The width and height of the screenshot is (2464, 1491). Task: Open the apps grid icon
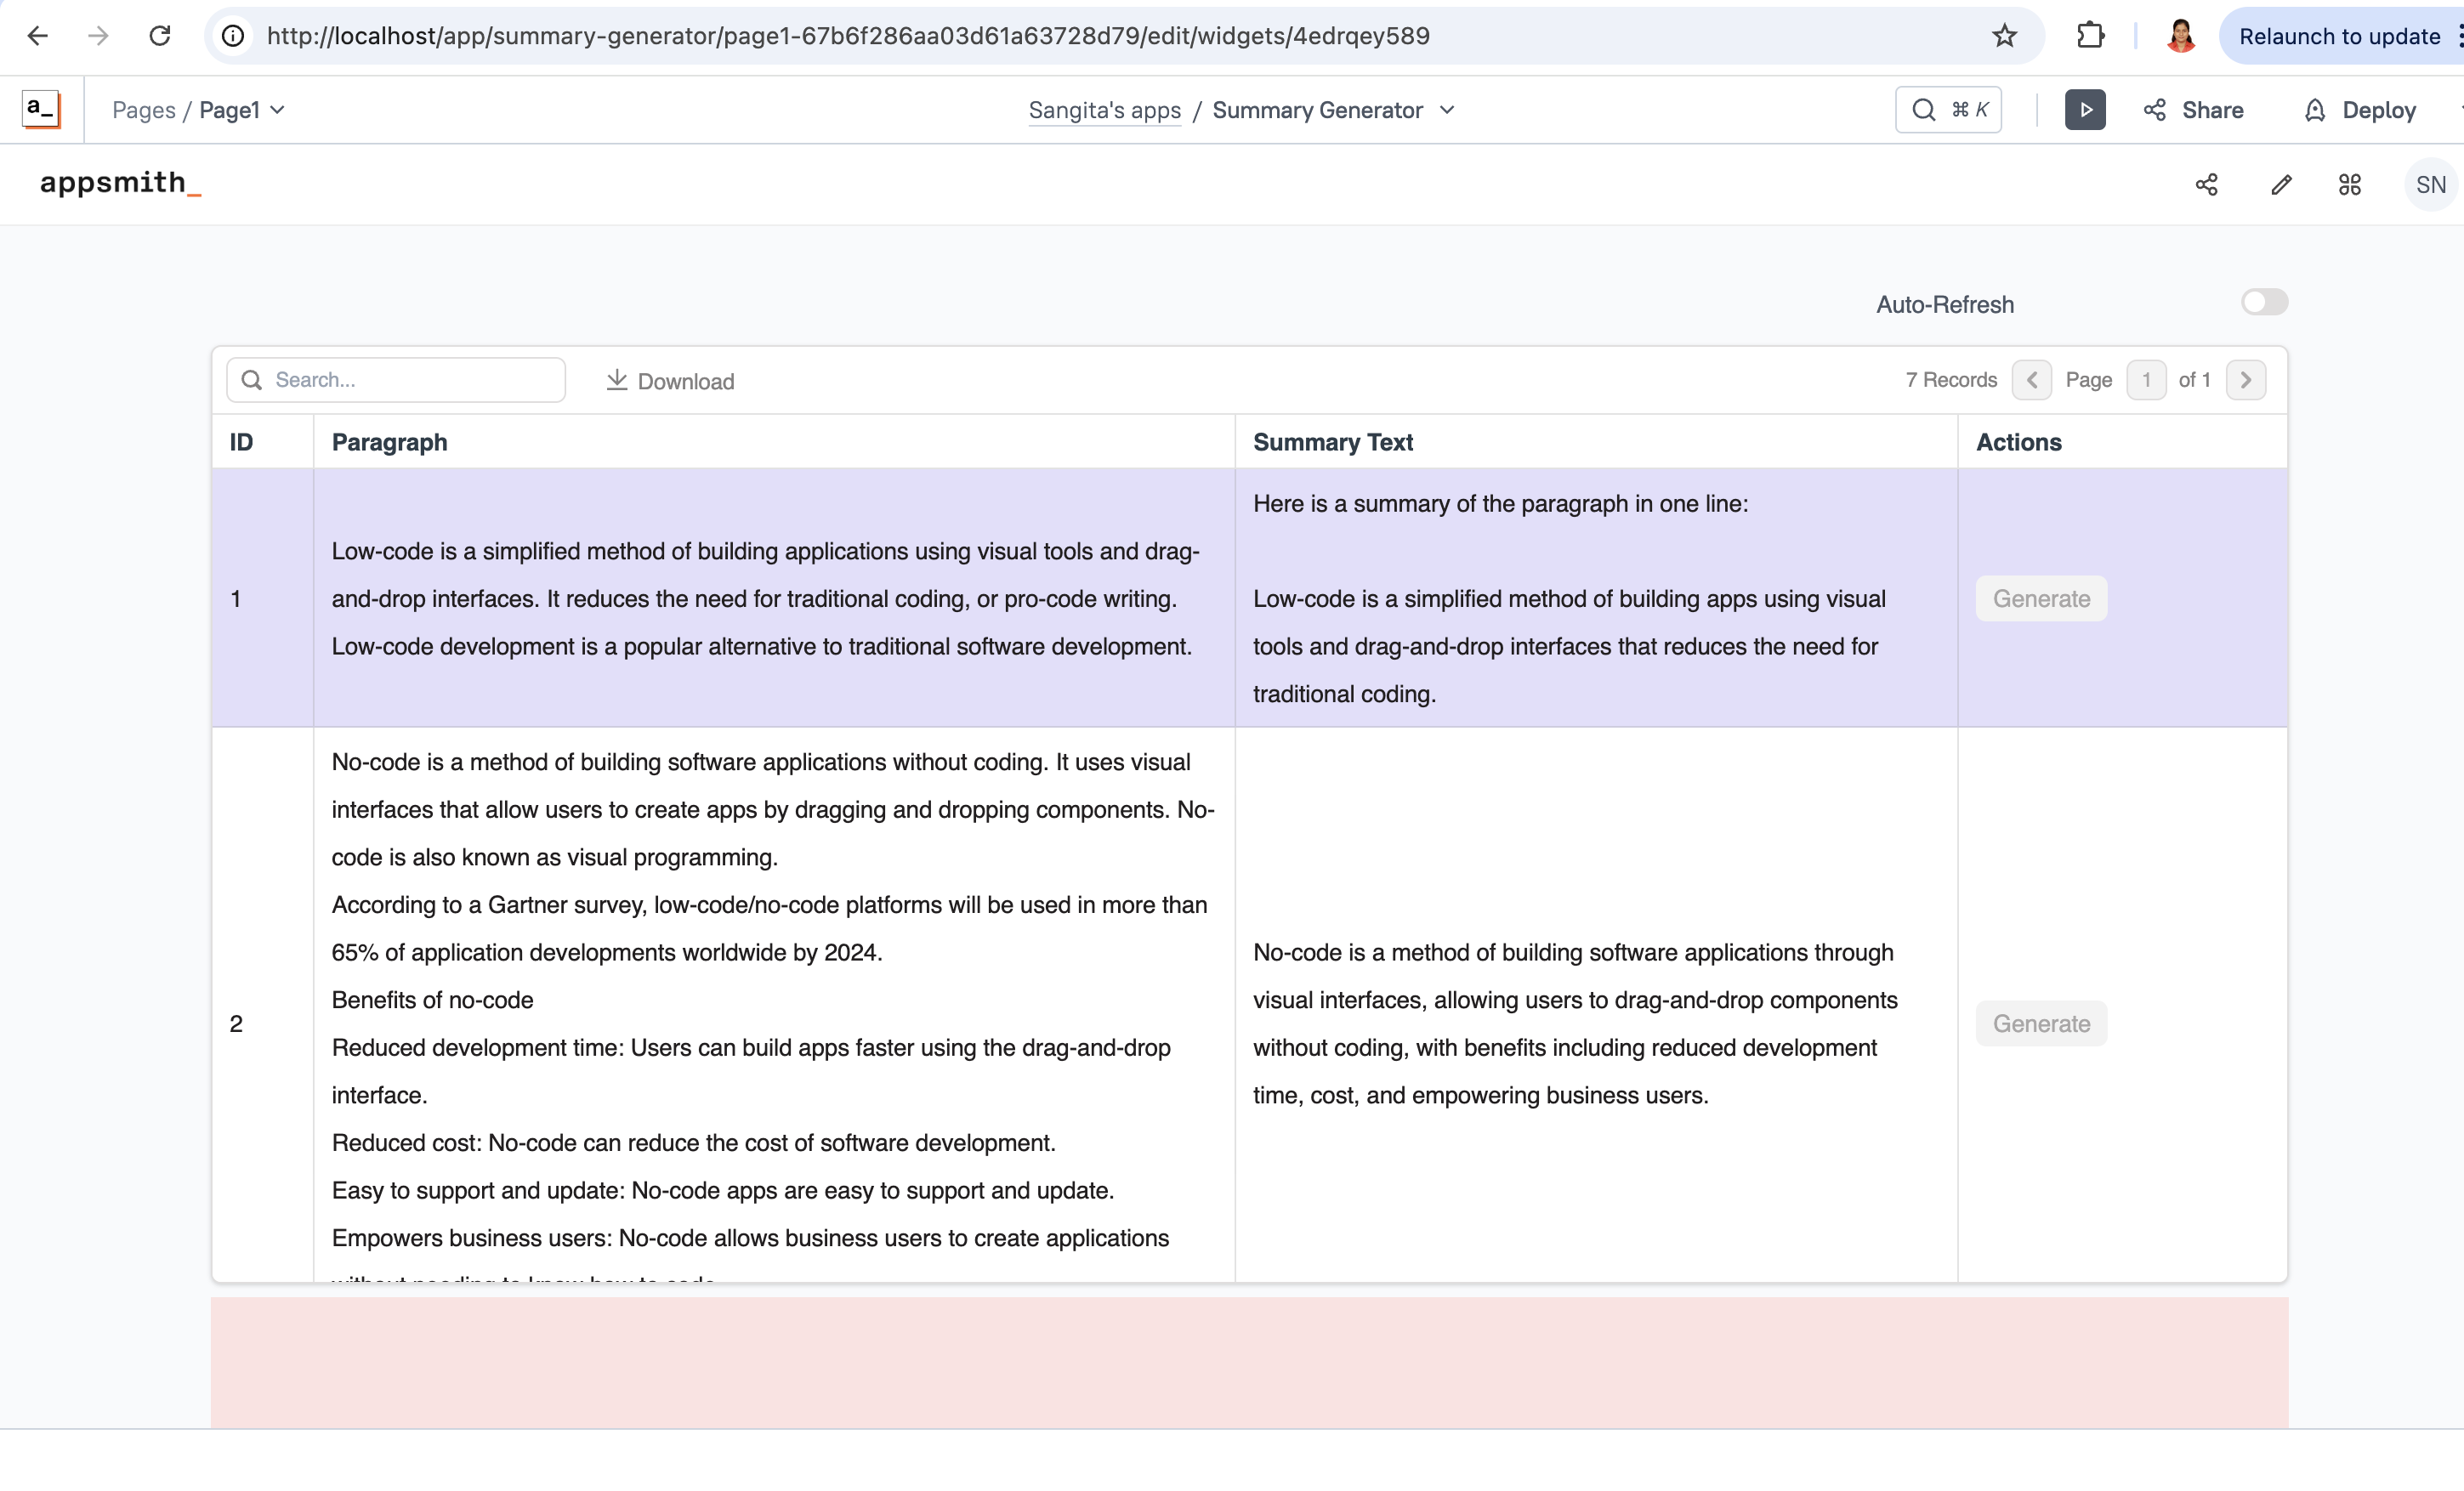2349,185
